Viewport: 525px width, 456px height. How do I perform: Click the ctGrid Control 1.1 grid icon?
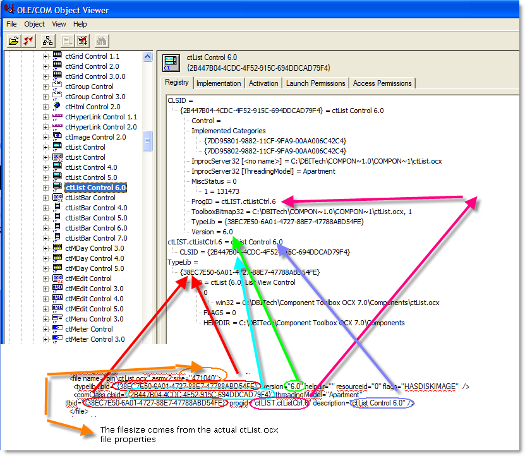(x=57, y=56)
